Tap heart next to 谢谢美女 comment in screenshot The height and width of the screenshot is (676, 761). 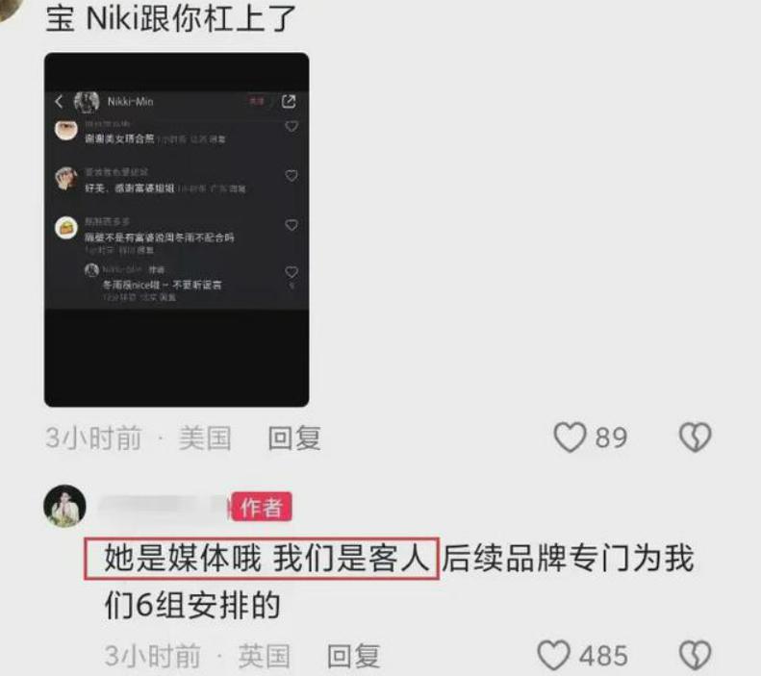(292, 127)
